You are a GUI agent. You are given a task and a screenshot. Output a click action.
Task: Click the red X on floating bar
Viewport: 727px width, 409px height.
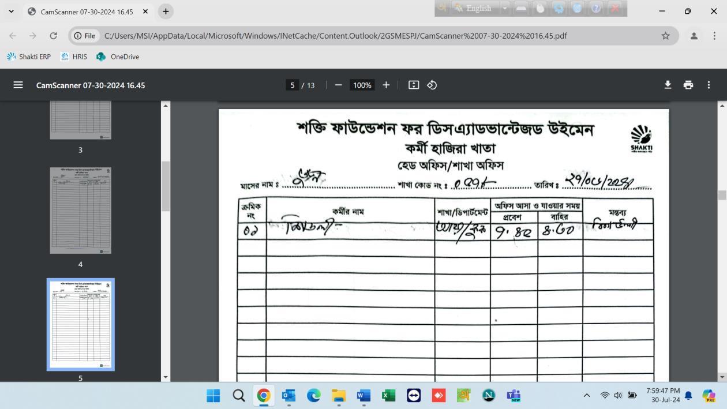(615, 8)
